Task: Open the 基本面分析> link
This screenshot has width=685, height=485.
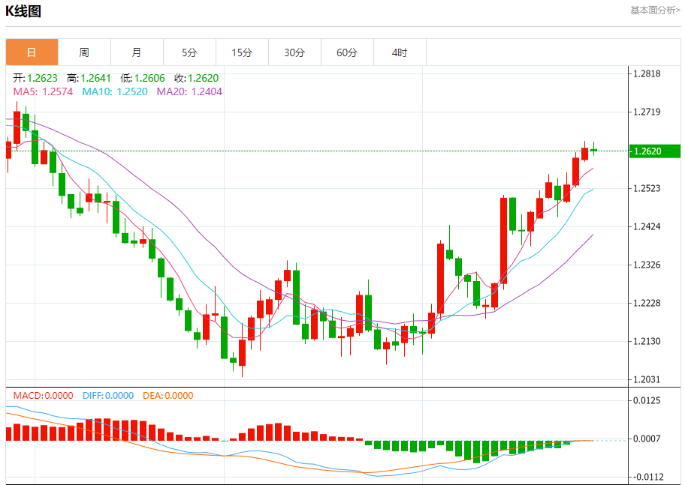Action: click(x=655, y=10)
